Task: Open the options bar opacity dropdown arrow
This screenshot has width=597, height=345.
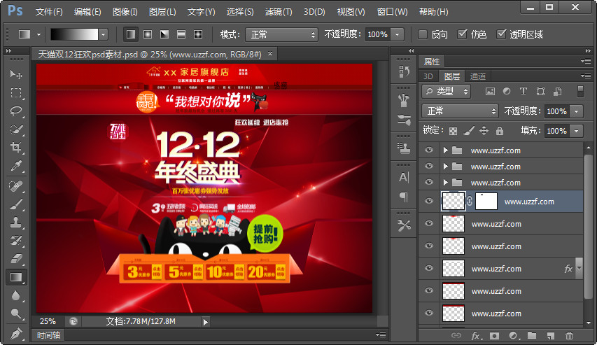Action: [397, 35]
